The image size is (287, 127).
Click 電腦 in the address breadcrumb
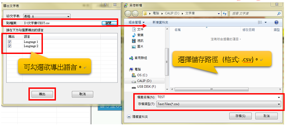click(x=156, y=13)
